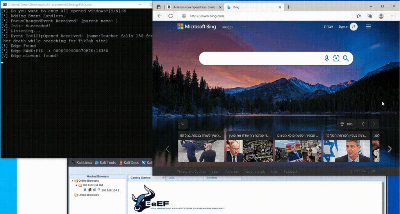Switch Bing language to עברית

328,27
